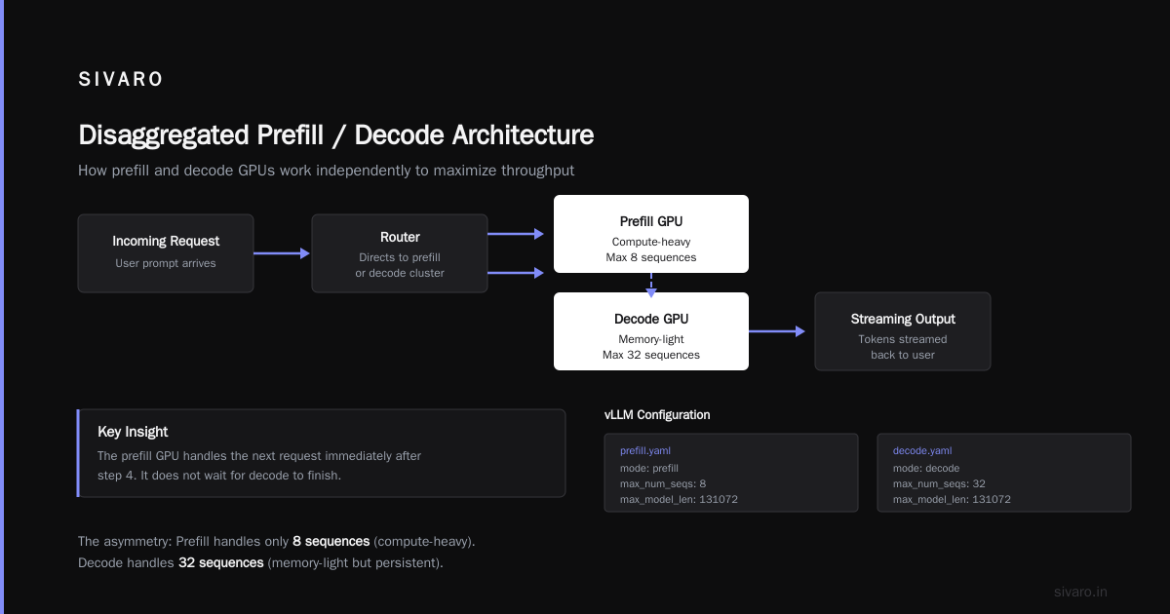
Task: Click bold '32 sequences' text in footer
Action: coord(220,563)
